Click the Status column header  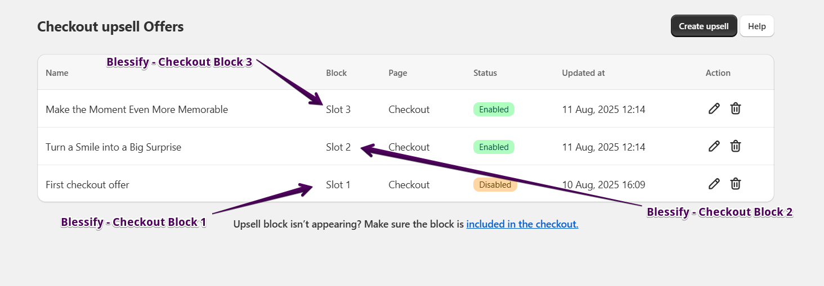(485, 73)
